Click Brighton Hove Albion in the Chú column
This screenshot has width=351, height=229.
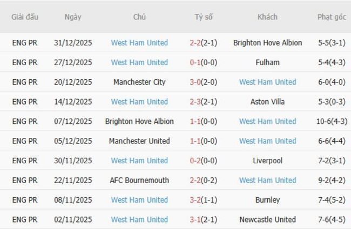[x=139, y=121]
